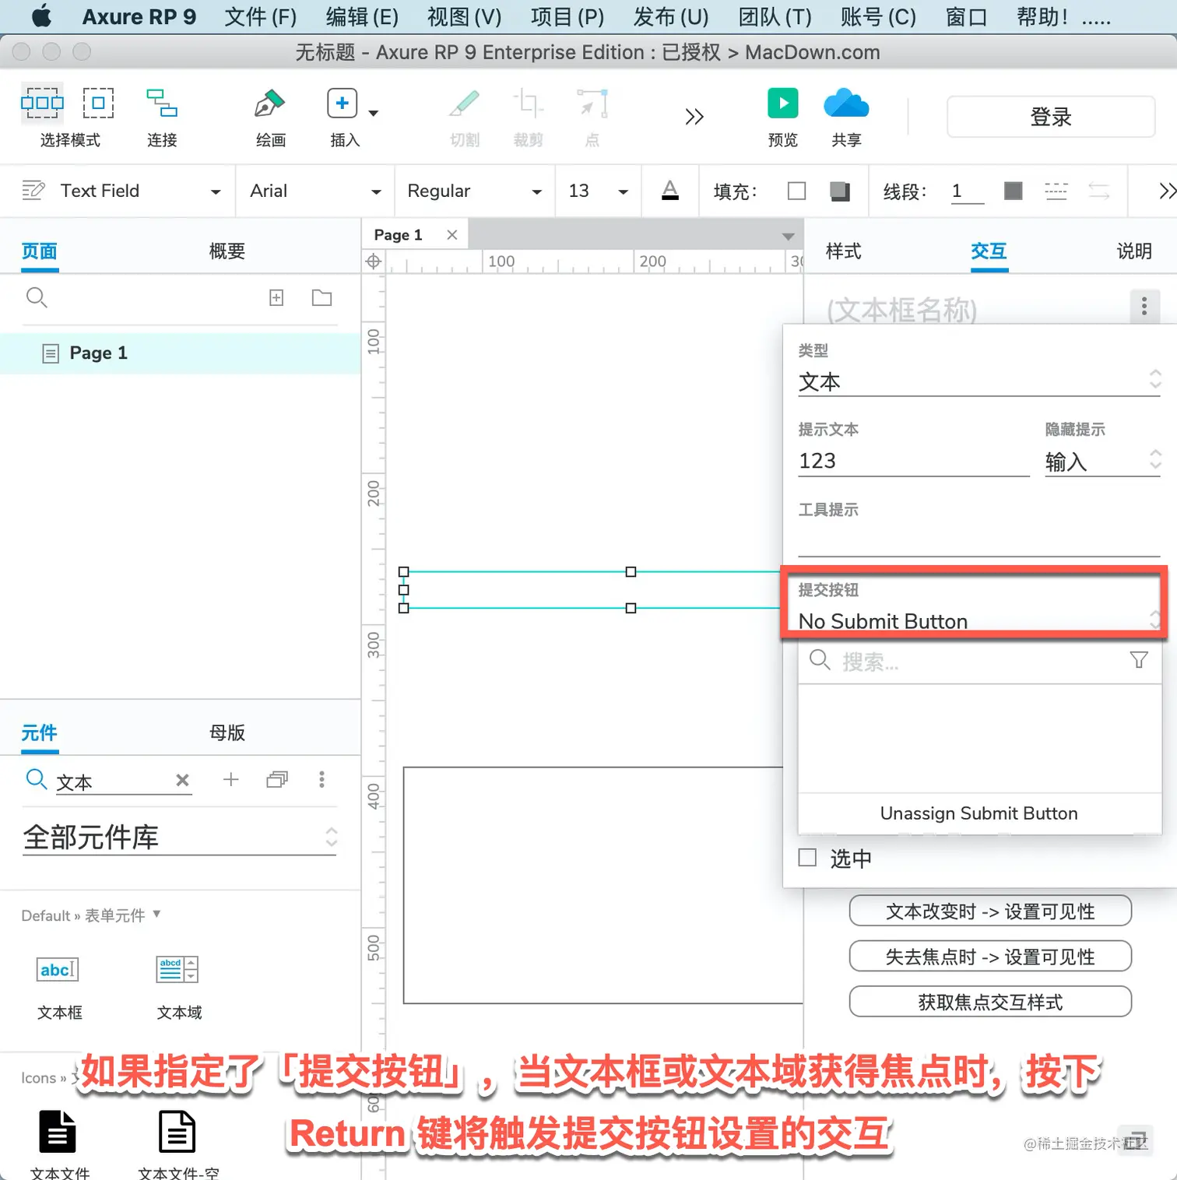Open the 视图 (V) menu
Screen dimensions: 1177x1180
(x=465, y=16)
